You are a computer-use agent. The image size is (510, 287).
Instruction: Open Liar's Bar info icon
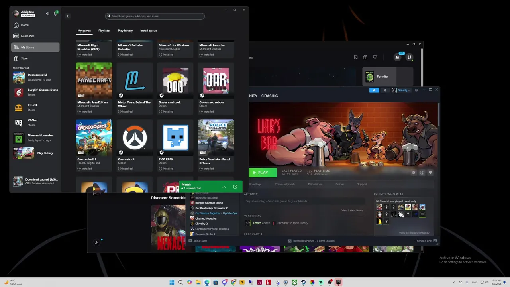[x=422, y=173]
